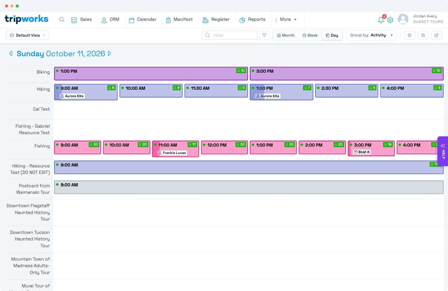The height and width of the screenshot is (291, 448).
Task: Open the blue settings gear beside the bell
Action: pyautogui.click(x=390, y=20)
